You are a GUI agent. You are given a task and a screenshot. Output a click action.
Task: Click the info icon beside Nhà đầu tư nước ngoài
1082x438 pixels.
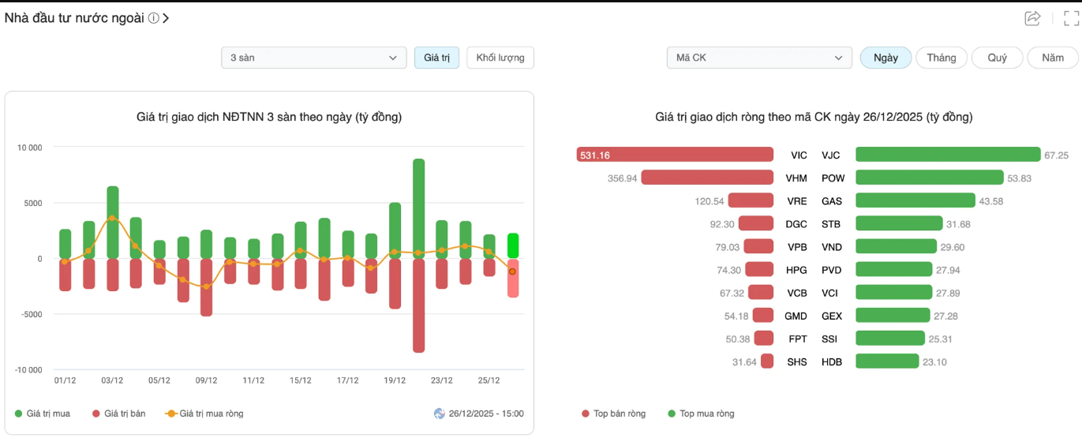coord(154,18)
